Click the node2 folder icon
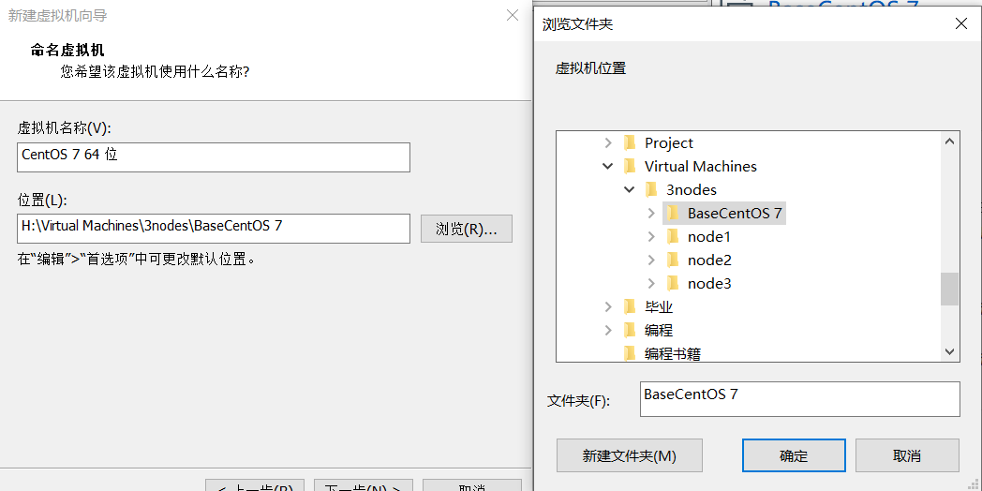Image resolution: width=982 pixels, height=491 pixels. coord(673,260)
